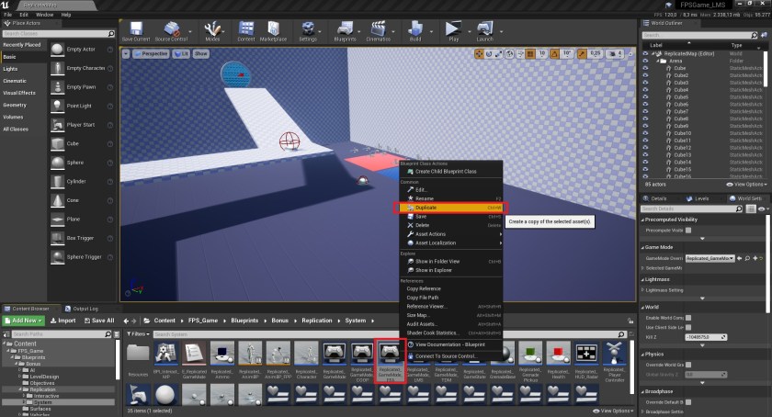Click the green Add New button

pyautogui.click(x=22, y=320)
